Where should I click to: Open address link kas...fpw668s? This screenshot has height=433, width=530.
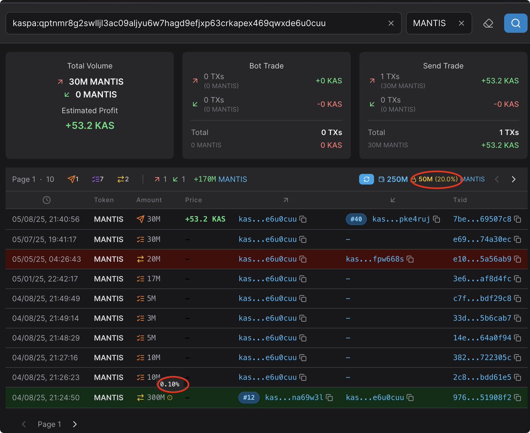(x=375, y=259)
